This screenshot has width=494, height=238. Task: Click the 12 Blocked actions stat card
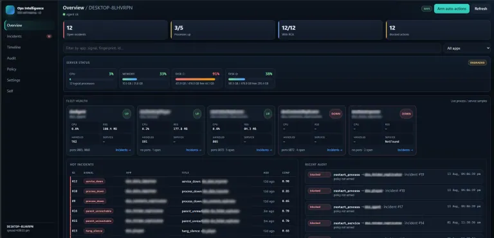point(438,30)
